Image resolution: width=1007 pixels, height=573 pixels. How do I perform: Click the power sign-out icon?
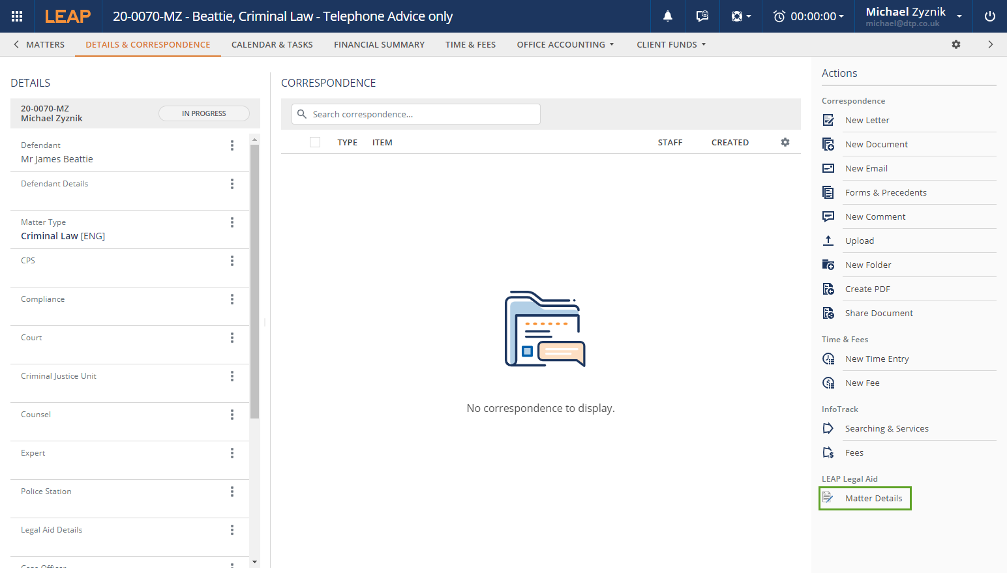point(989,16)
